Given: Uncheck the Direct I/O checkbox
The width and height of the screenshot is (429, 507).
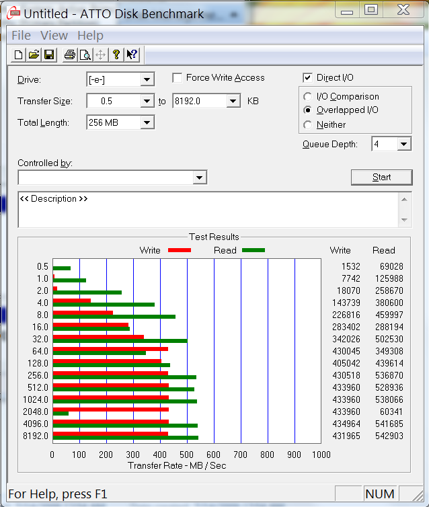Looking at the screenshot, I should [308, 78].
